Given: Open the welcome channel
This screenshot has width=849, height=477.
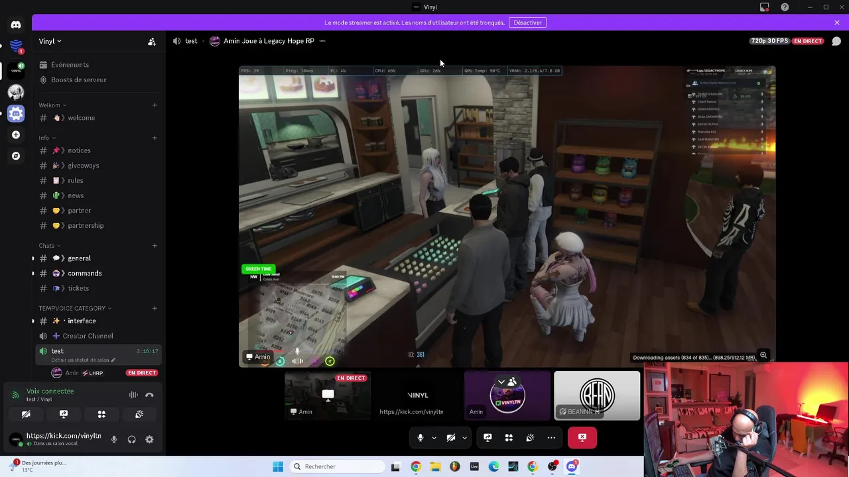Looking at the screenshot, I should click(98, 118).
